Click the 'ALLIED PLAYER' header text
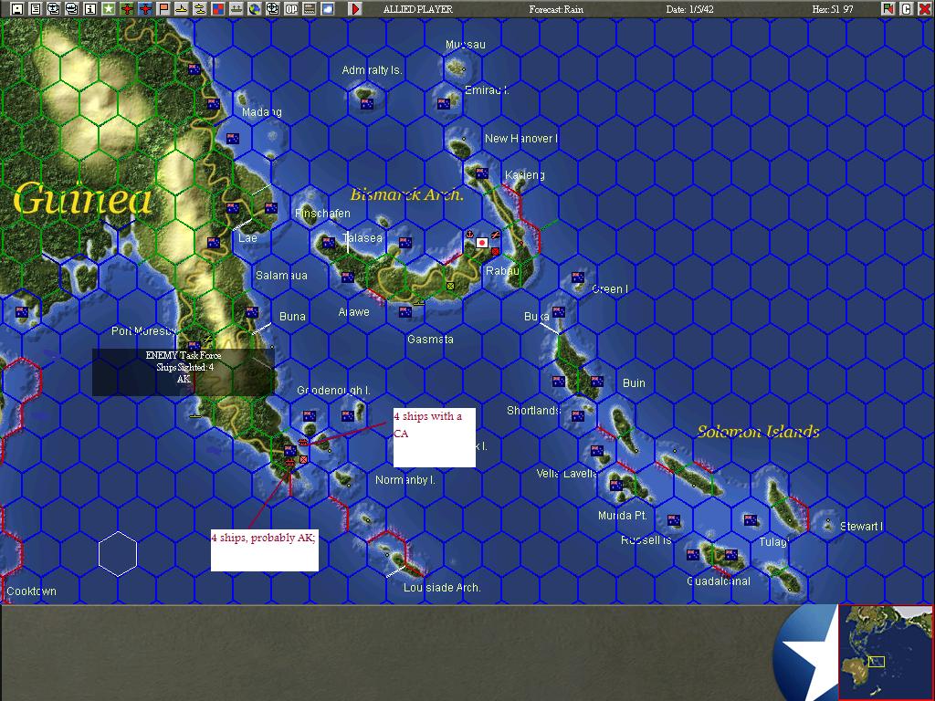This screenshot has height=701, width=935. 418,9
